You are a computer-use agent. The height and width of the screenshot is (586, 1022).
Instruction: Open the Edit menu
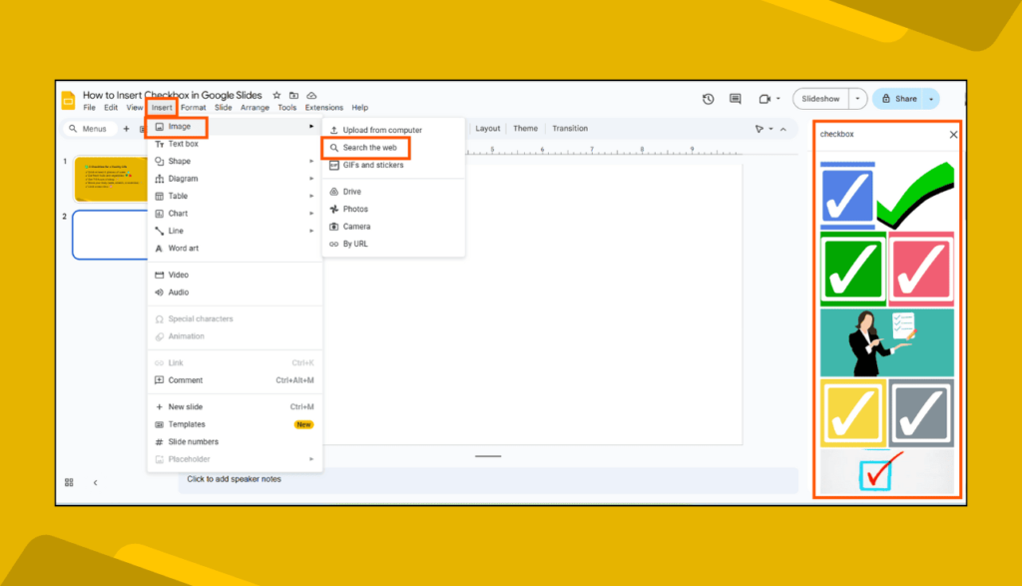[111, 108]
